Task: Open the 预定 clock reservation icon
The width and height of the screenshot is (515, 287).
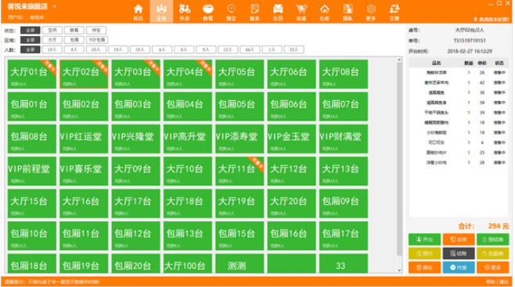Action: [231, 12]
